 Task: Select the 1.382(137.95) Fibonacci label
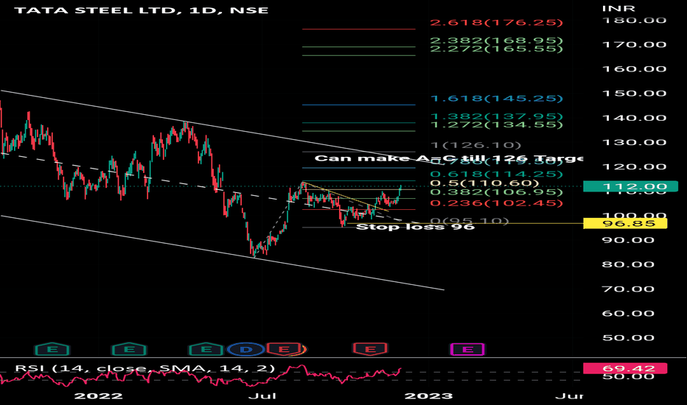click(496, 116)
